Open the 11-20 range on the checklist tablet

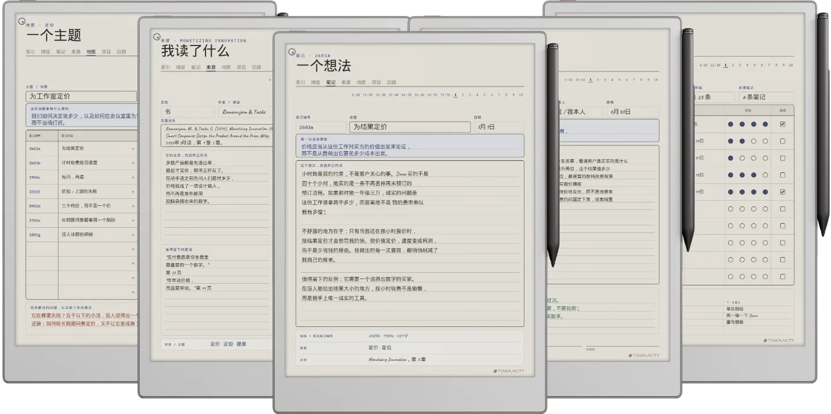pos(715,65)
